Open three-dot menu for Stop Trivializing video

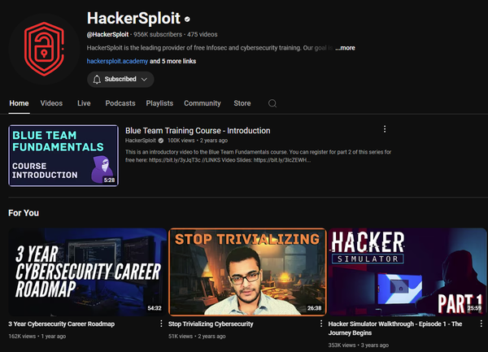(x=321, y=325)
